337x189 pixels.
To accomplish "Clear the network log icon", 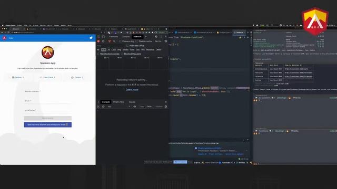I will tap(103, 41).
